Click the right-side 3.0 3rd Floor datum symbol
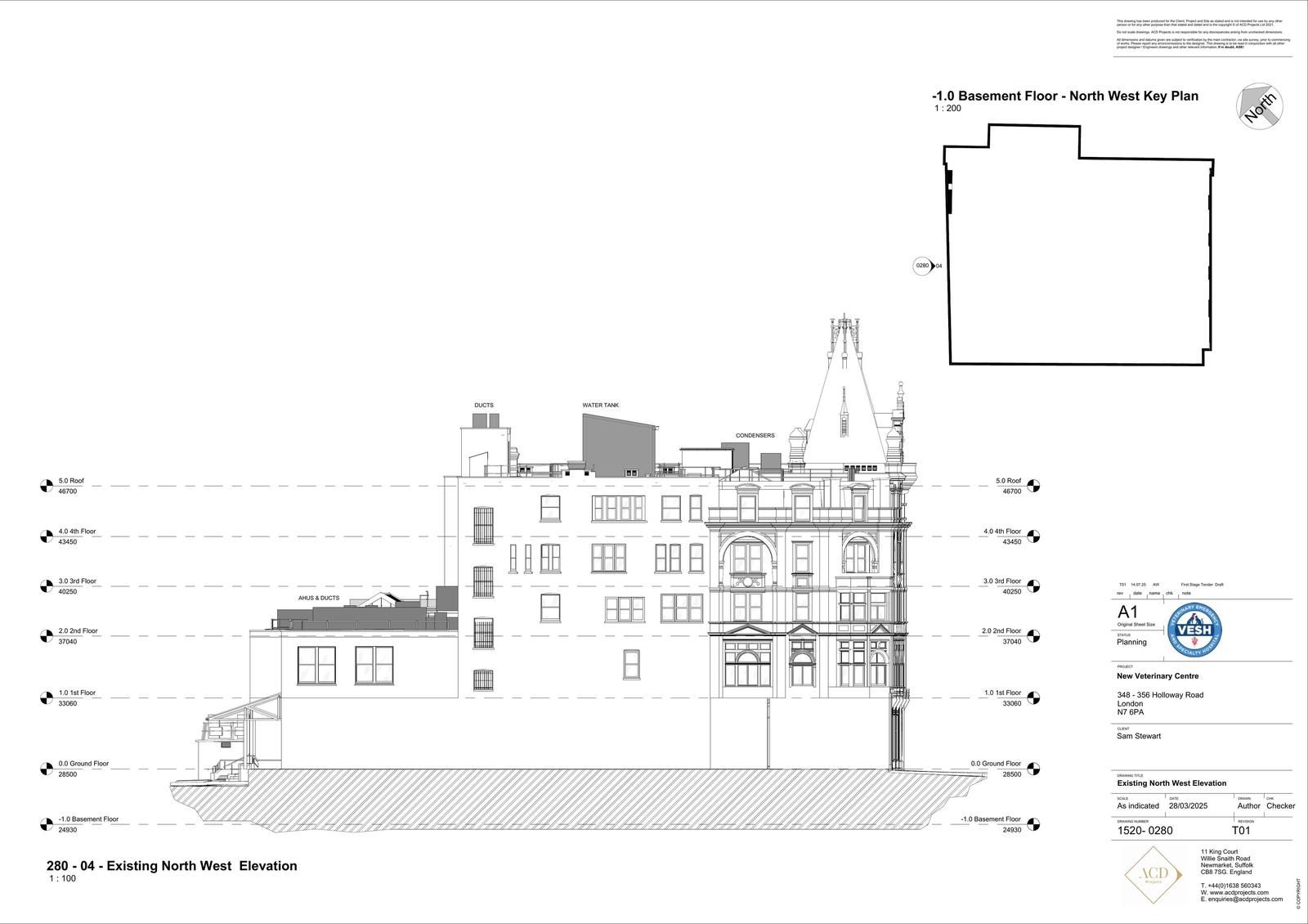Screen dimensions: 1308x924 1033,586
